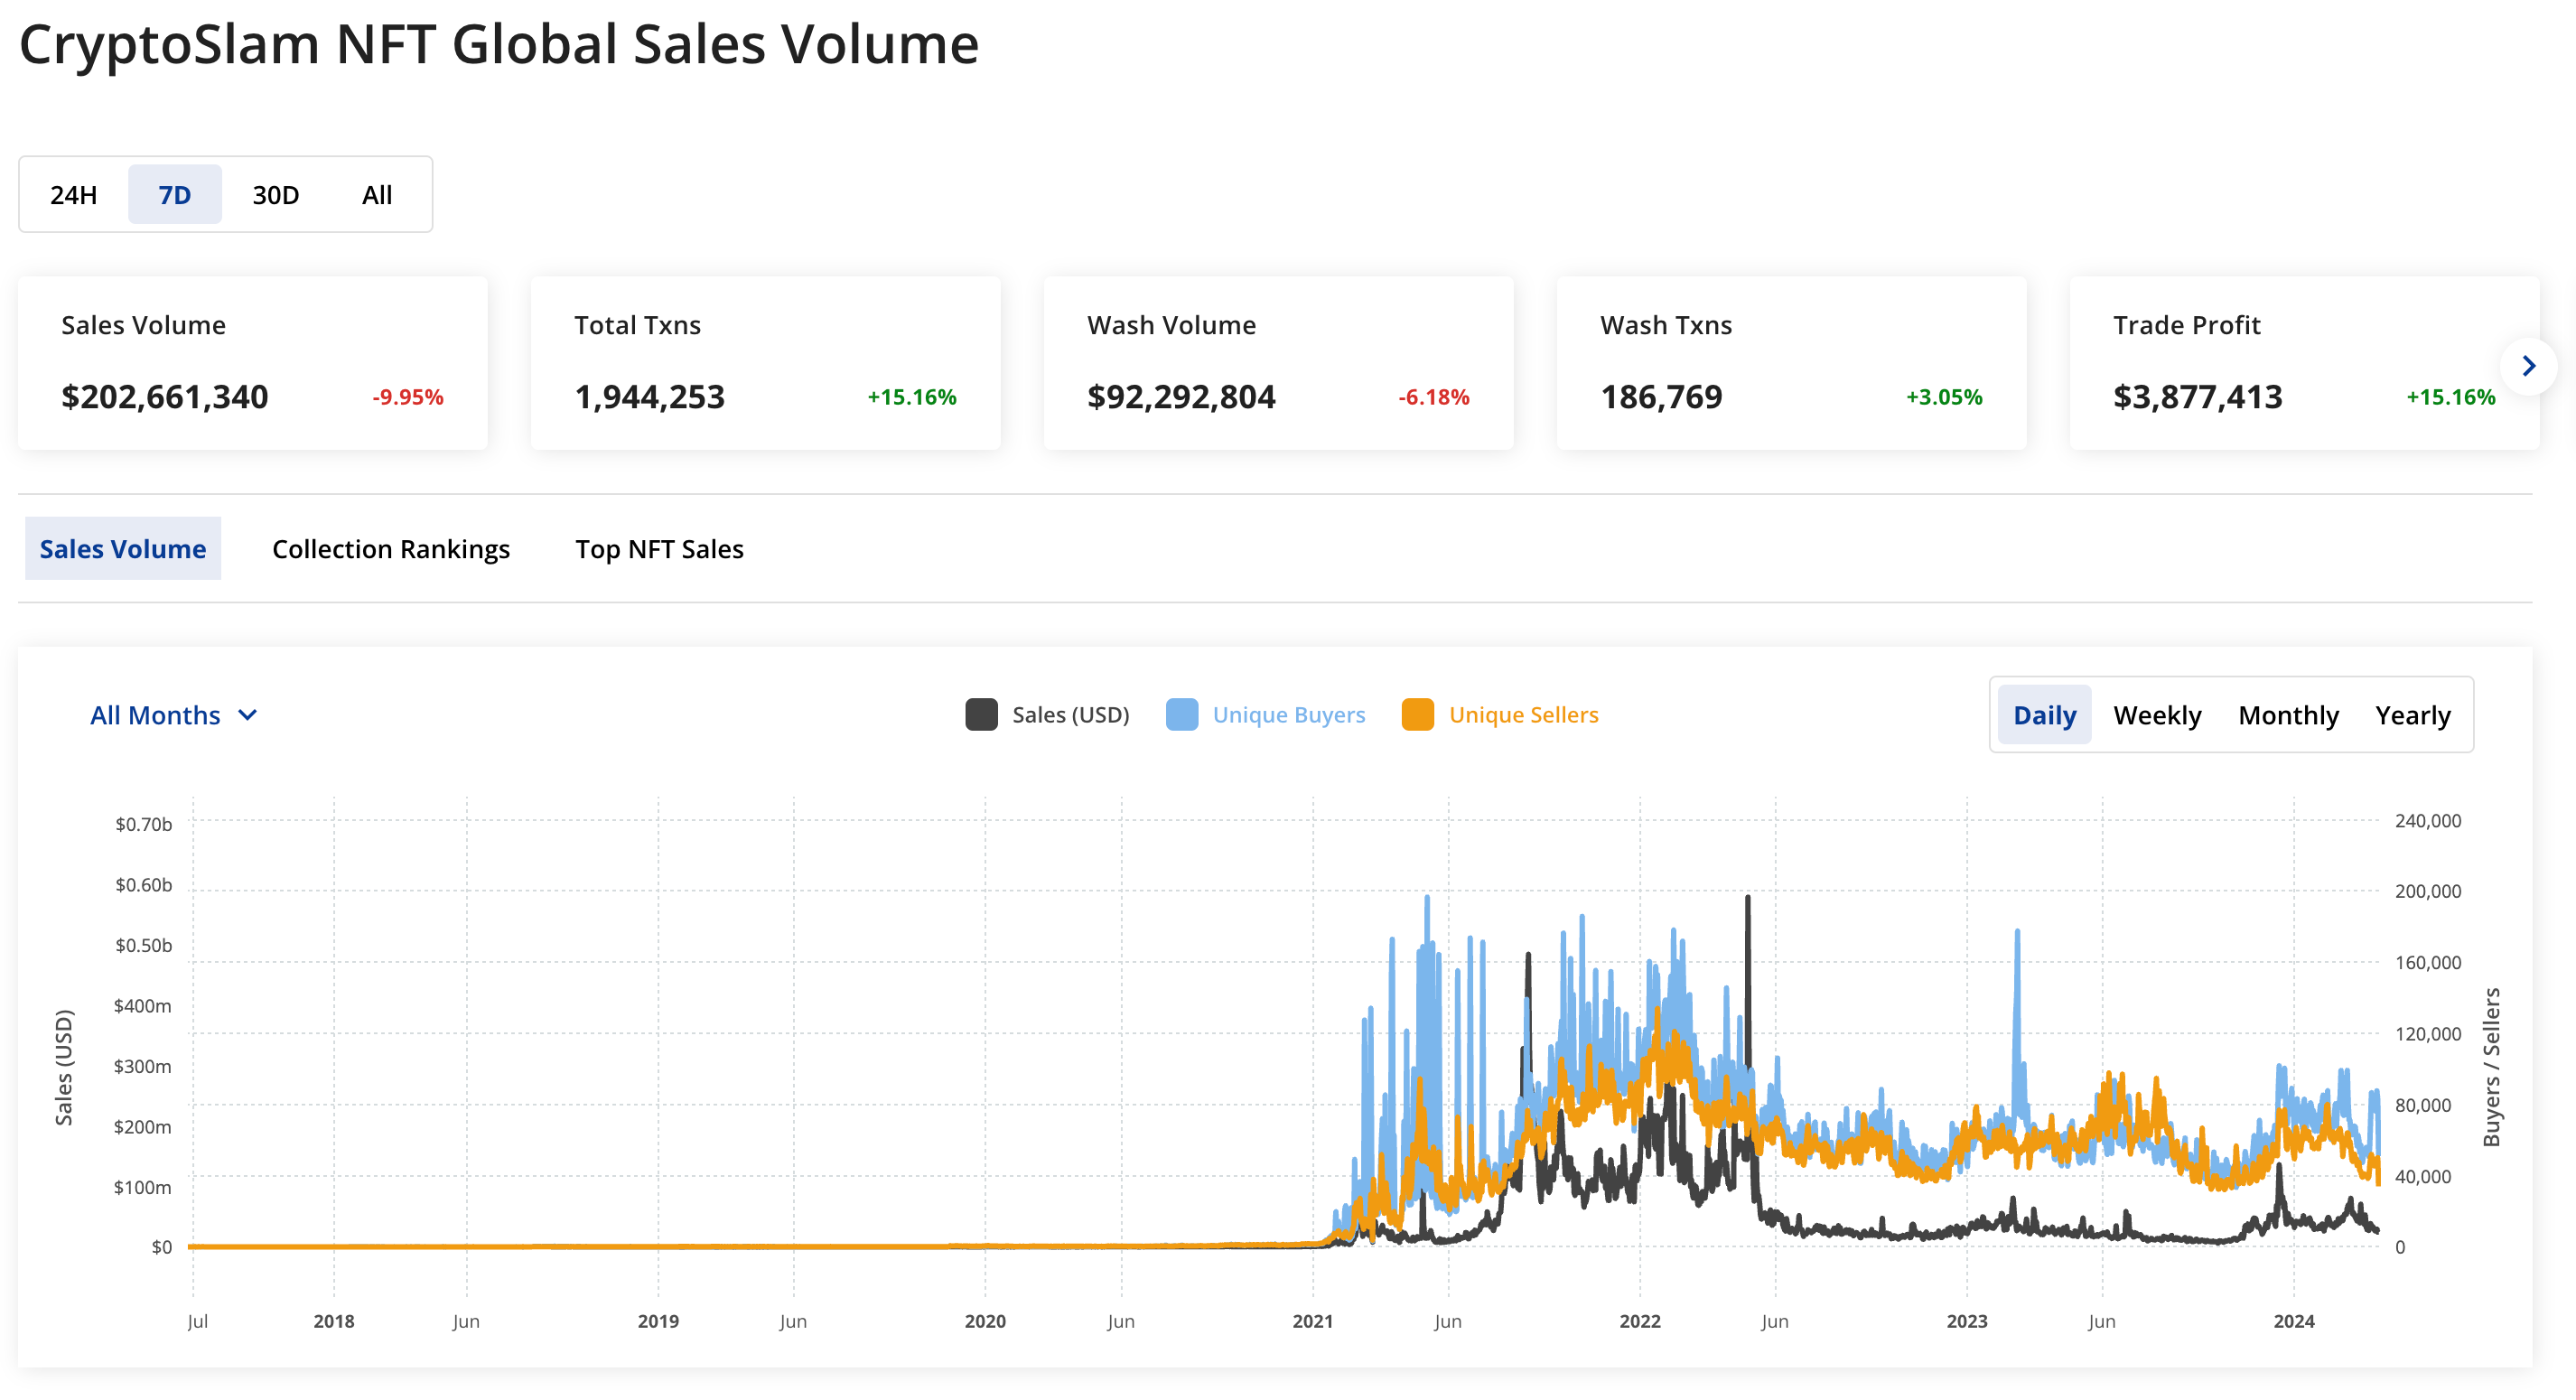Toggle the Unique Buyers series label
The image size is (2576, 1400).
[1288, 715]
